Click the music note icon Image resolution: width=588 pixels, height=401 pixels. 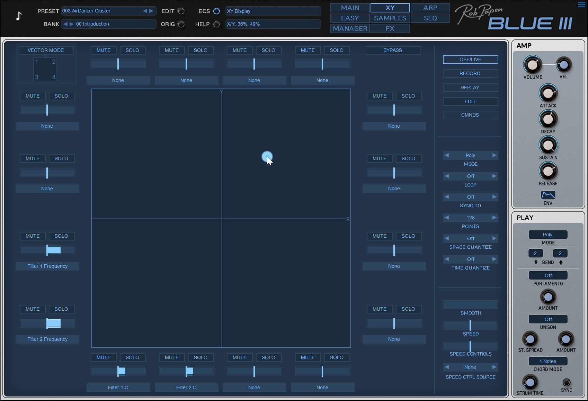(x=19, y=16)
